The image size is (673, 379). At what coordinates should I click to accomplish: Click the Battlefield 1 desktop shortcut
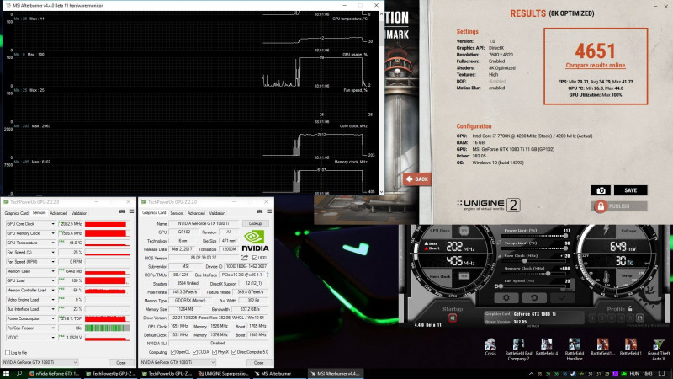630,347
